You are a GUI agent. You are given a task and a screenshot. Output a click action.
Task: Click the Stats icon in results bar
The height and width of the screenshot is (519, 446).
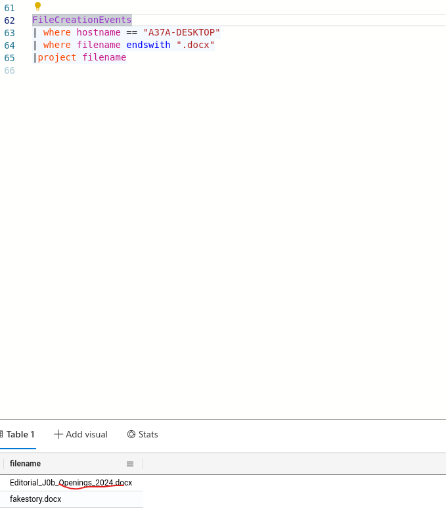131,434
